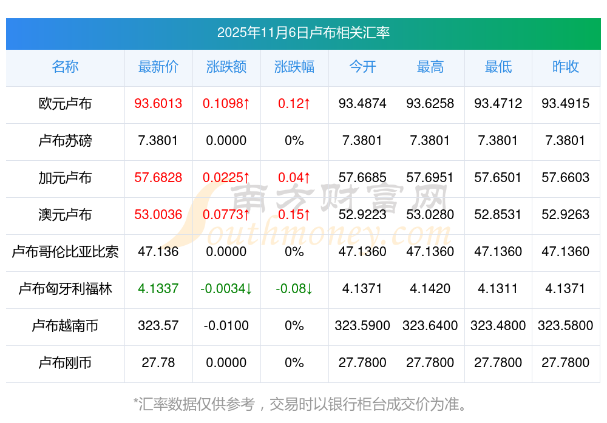Click the 卢布越南币 row name
The height and width of the screenshot is (423, 607).
(65, 325)
